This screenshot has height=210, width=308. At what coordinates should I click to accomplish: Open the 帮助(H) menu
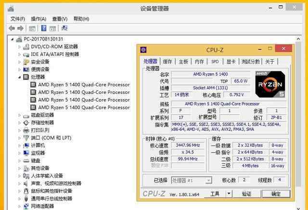[81, 19]
